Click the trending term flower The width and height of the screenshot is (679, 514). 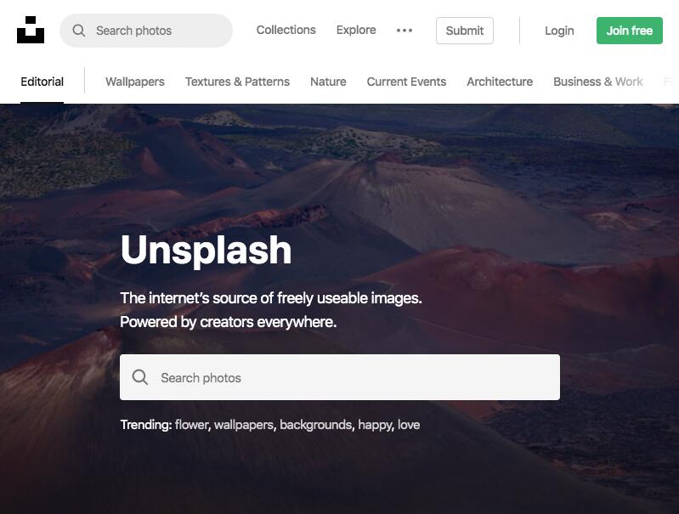click(191, 424)
